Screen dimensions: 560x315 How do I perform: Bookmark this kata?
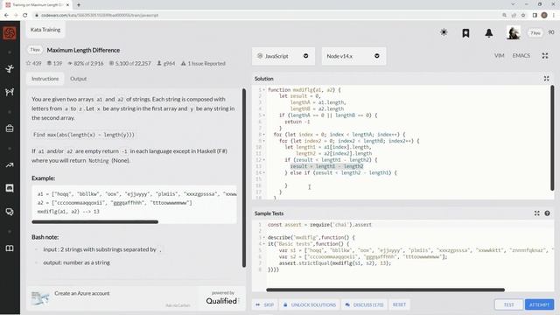click(465, 33)
